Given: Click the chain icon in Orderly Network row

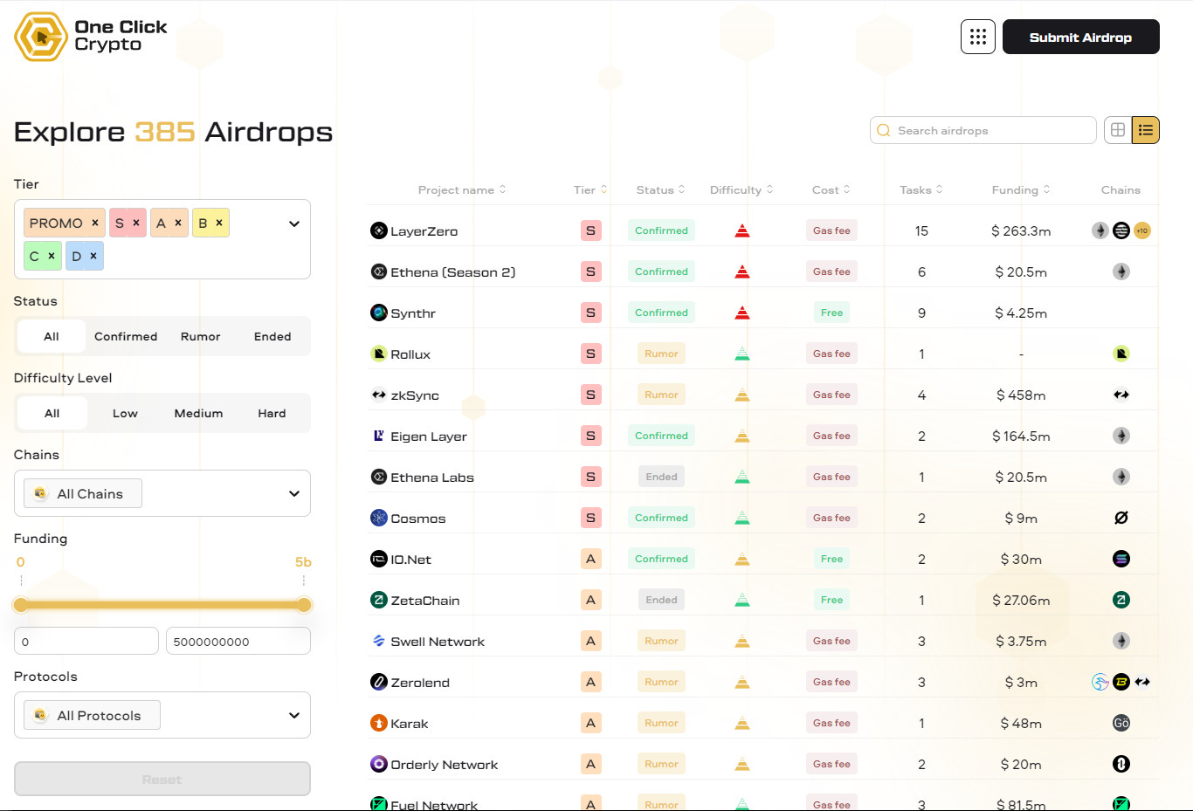Looking at the screenshot, I should click(1121, 764).
